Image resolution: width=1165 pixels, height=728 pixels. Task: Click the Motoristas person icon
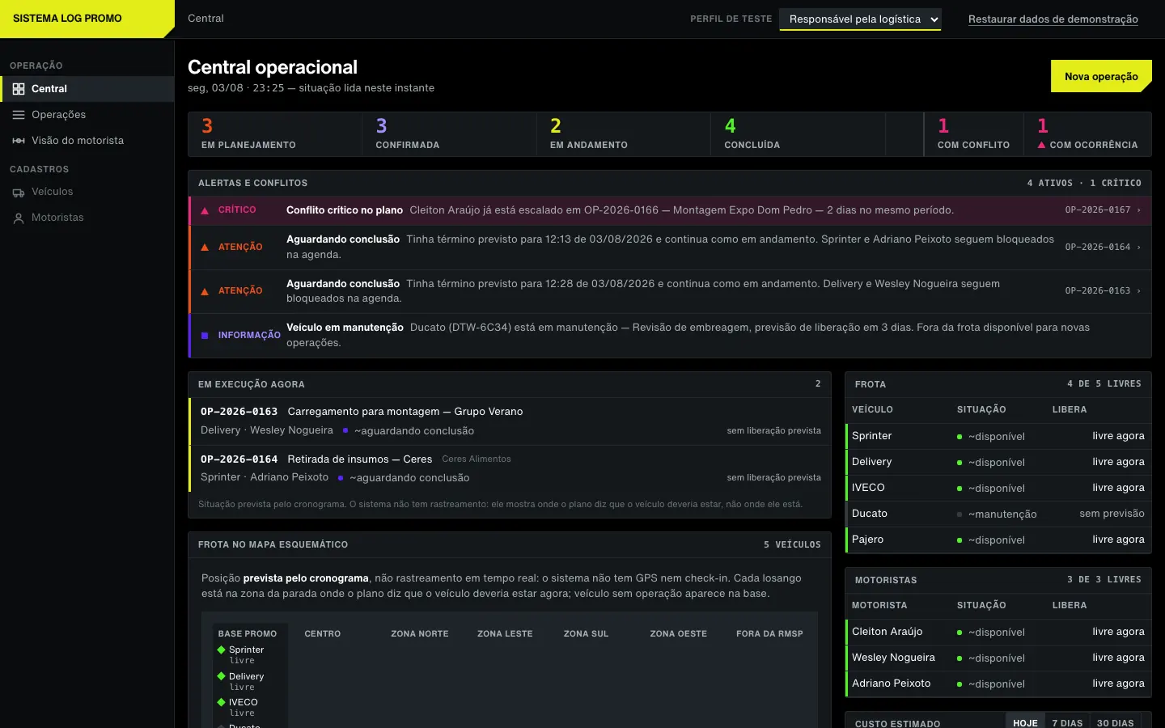19,218
